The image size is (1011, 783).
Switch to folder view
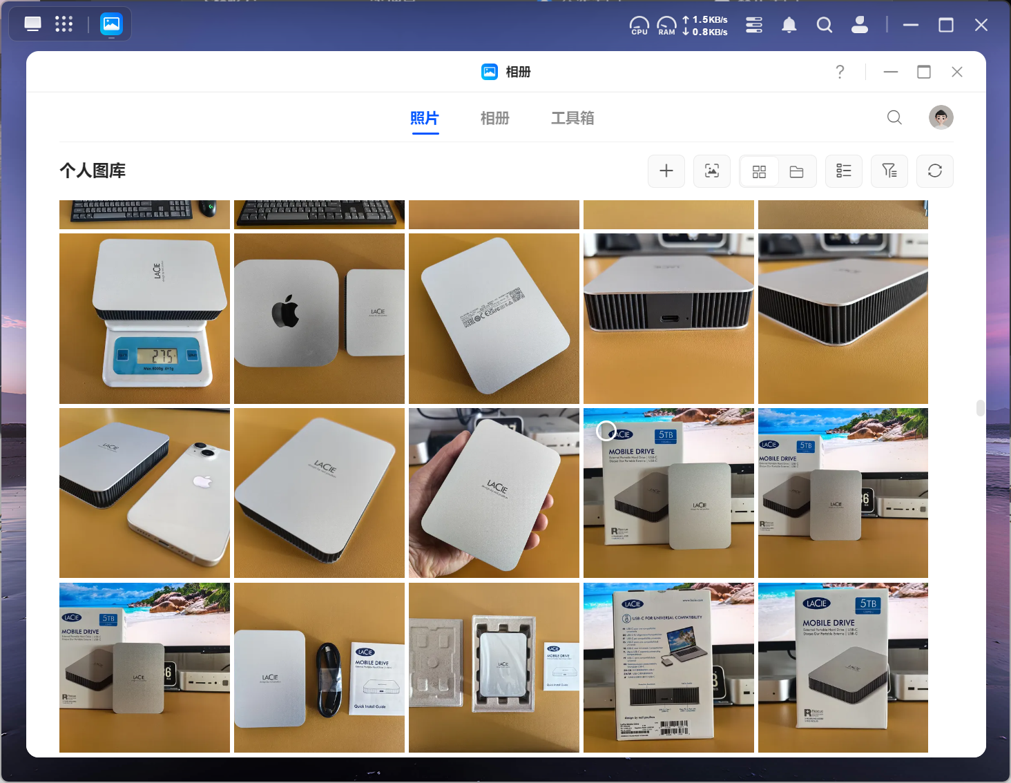click(797, 171)
